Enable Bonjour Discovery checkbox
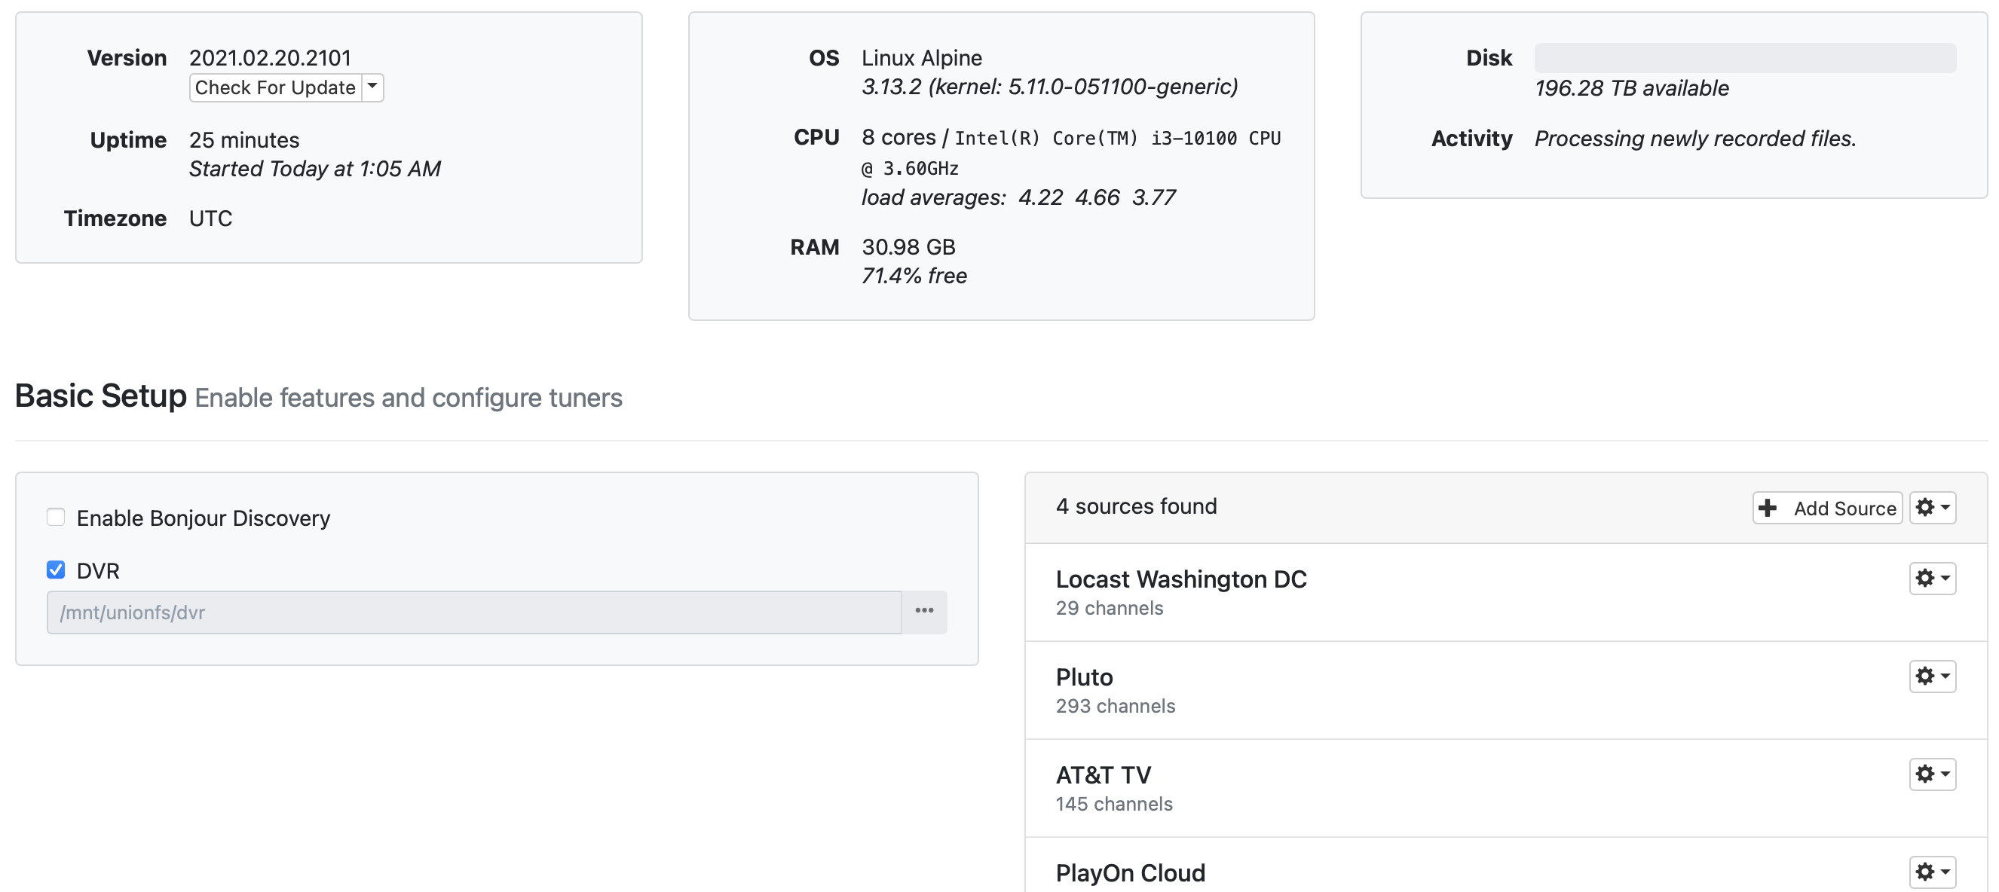Viewport: 1999px width, 892px height. [56, 517]
